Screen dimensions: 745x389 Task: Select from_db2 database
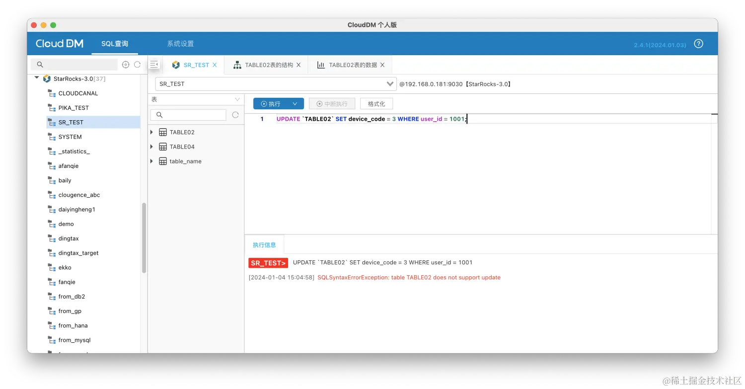point(72,297)
